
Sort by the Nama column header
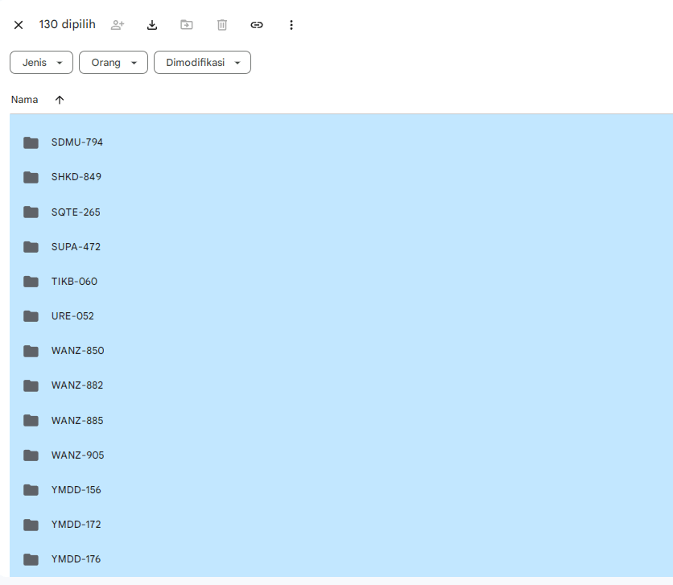tap(24, 100)
